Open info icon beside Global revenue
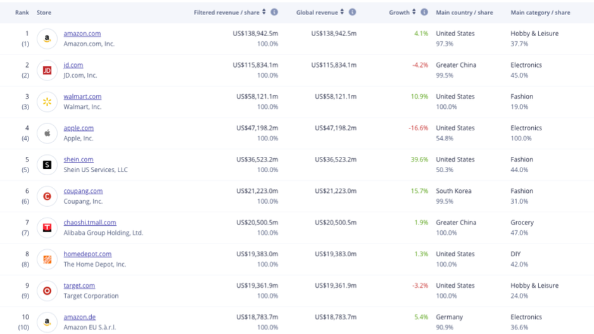This screenshot has width=594, height=334. [352, 12]
